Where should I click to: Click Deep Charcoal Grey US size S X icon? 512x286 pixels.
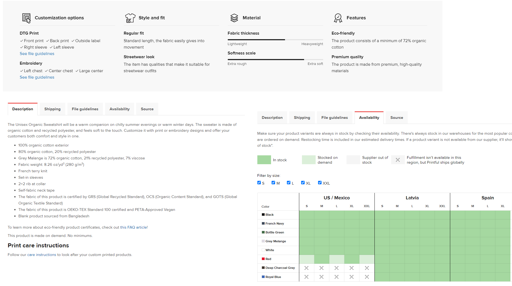(307, 268)
